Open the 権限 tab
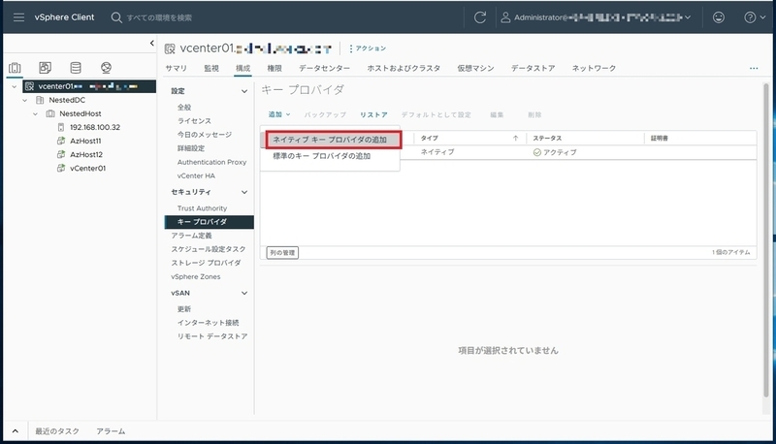776x444 pixels. click(x=275, y=68)
